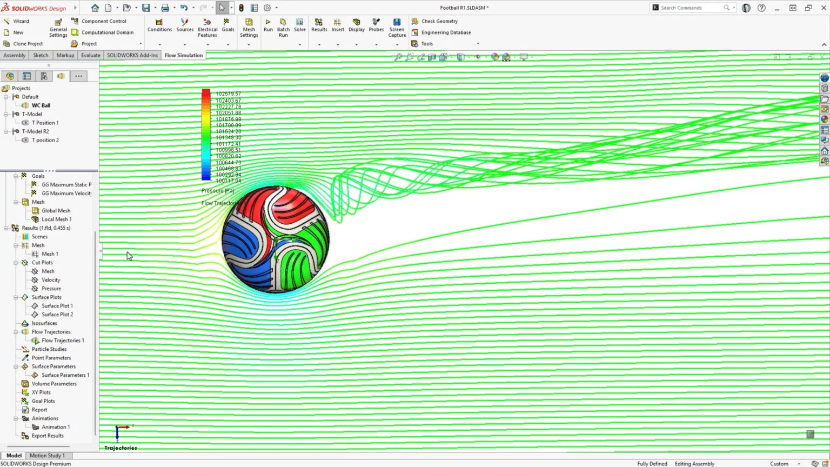Collapse the Surface Plots tree node
The height and width of the screenshot is (467, 830).
pos(16,297)
